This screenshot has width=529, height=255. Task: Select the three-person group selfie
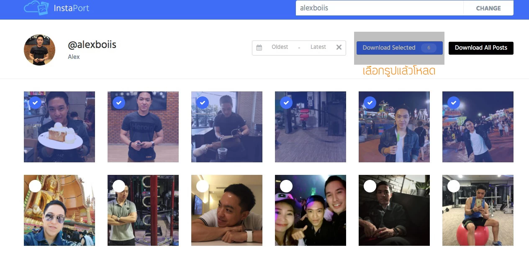(286, 186)
